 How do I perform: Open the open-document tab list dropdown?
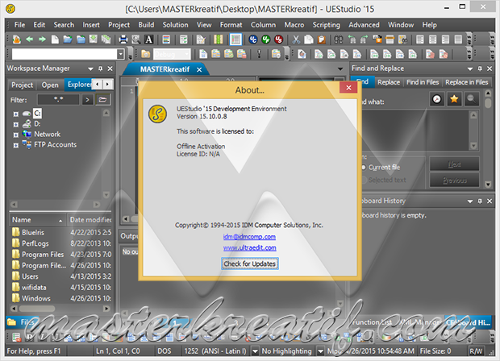340,68
